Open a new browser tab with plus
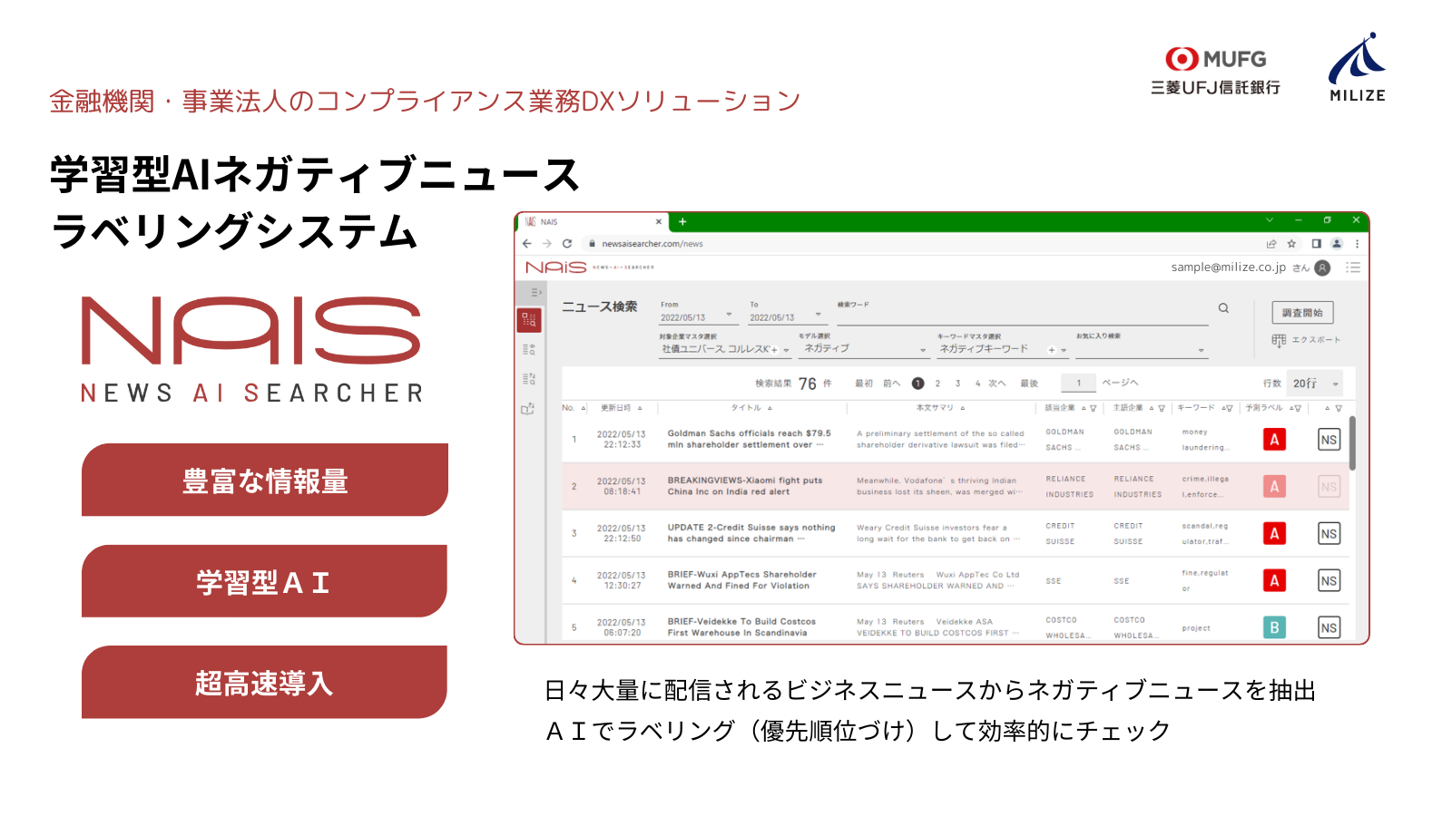 point(682,221)
